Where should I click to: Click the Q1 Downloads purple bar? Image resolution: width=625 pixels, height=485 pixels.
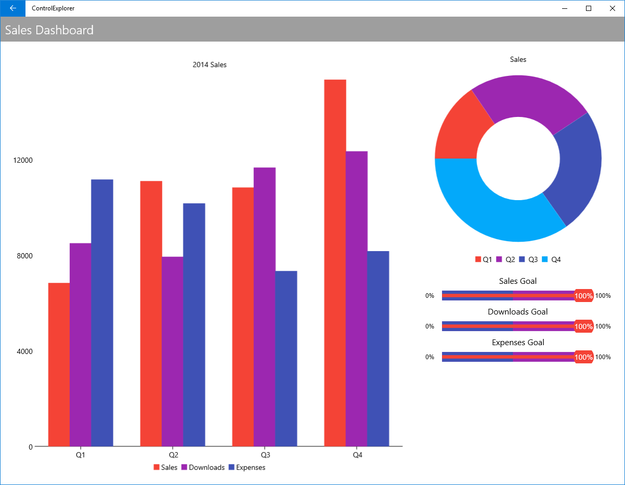tap(81, 345)
